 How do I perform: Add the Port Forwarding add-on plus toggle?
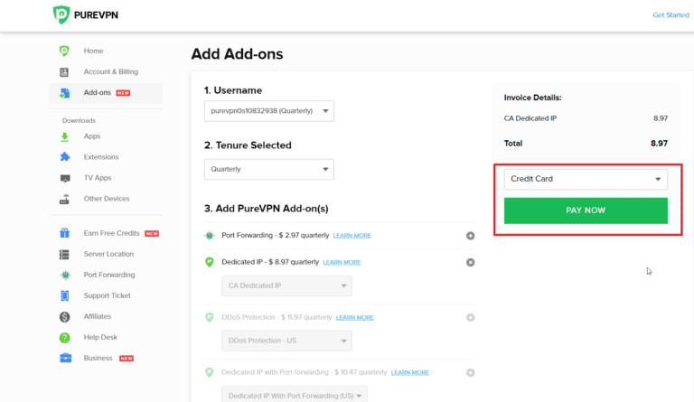tap(470, 236)
